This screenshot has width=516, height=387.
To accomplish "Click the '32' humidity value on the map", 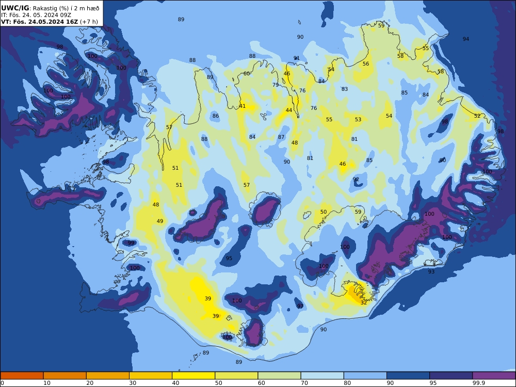I will point(364,302).
